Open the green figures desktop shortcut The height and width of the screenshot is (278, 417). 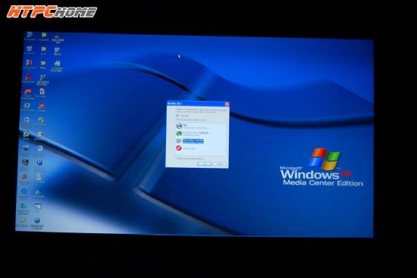[x=57, y=64]
